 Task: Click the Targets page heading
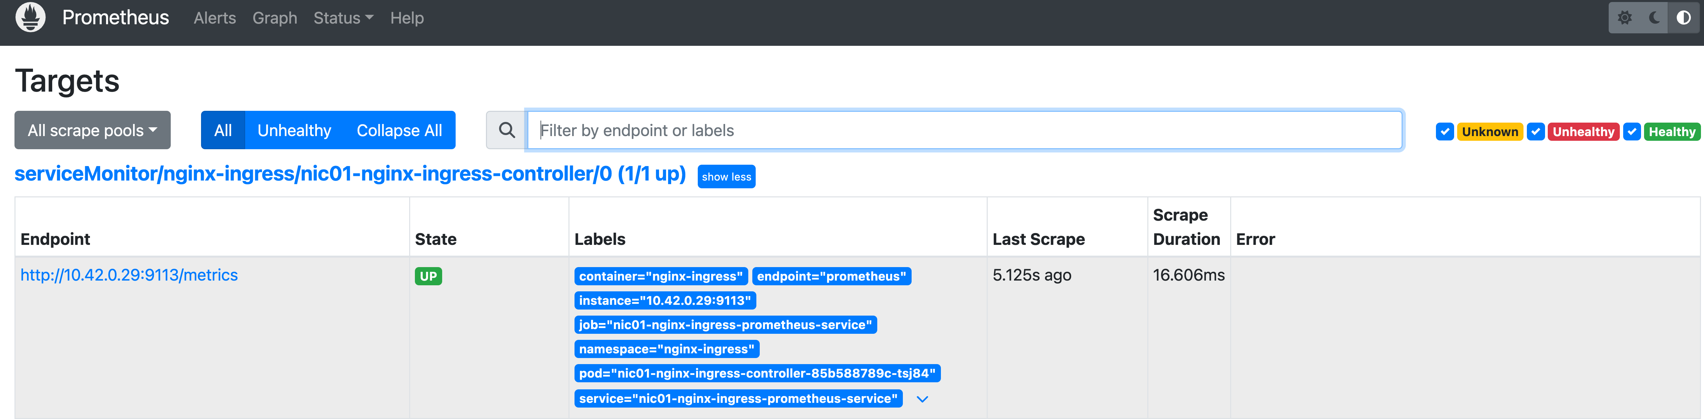67,81
